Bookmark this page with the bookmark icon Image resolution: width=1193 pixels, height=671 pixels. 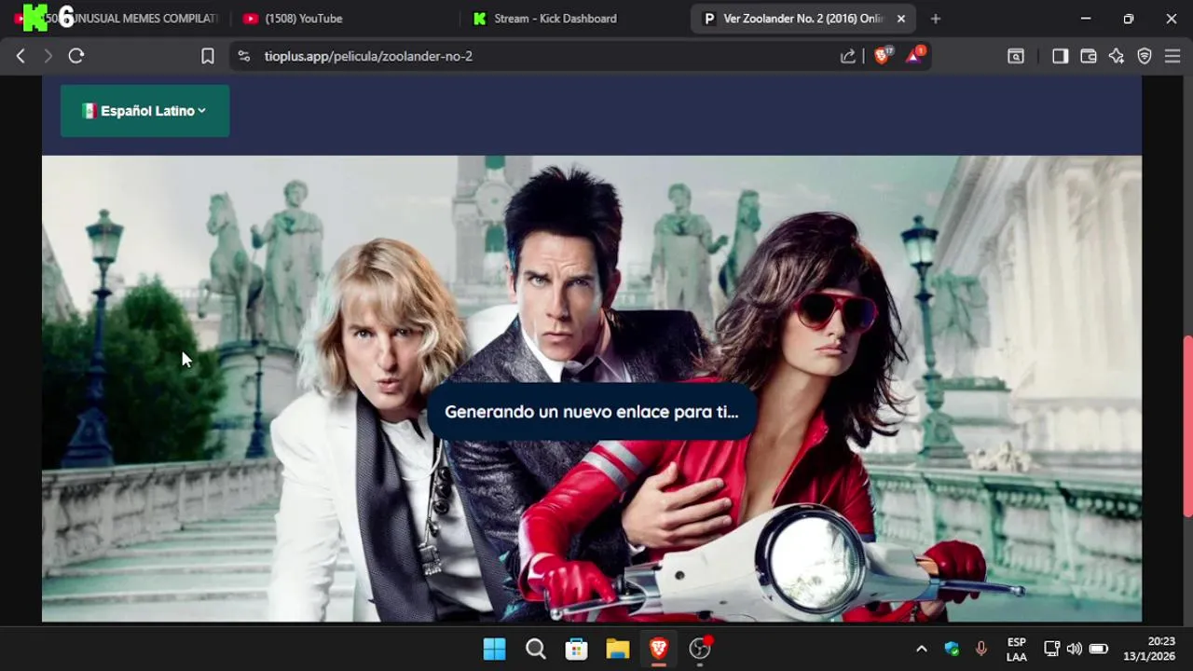pos(208,56)
